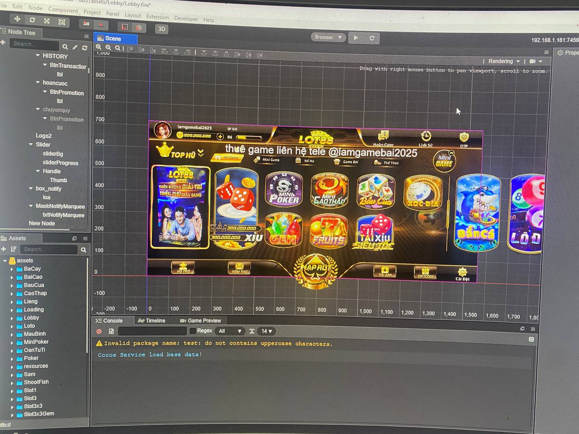Click the refresh preview button
Screen dimensions: 579x434
coord(372,38)
